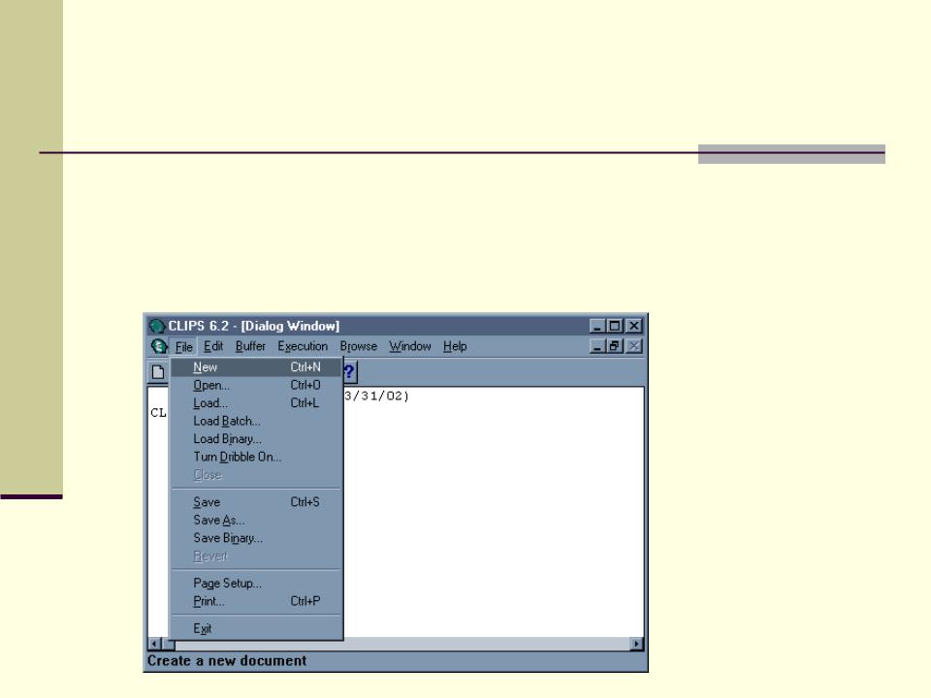Maximize the CLIPS 6.2 main window

[615, 326]
